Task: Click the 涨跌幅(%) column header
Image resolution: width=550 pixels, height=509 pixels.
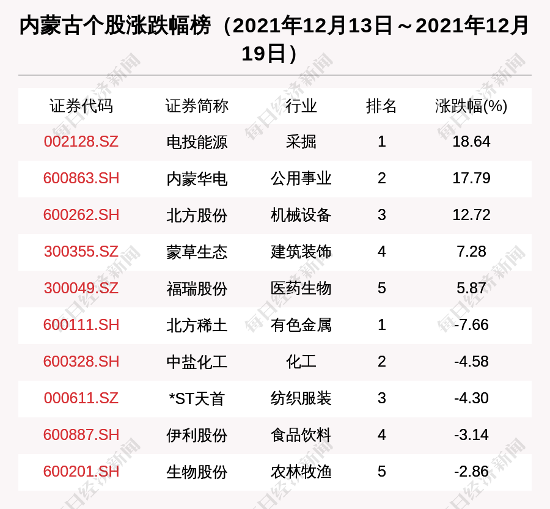Action: [471, 106]
